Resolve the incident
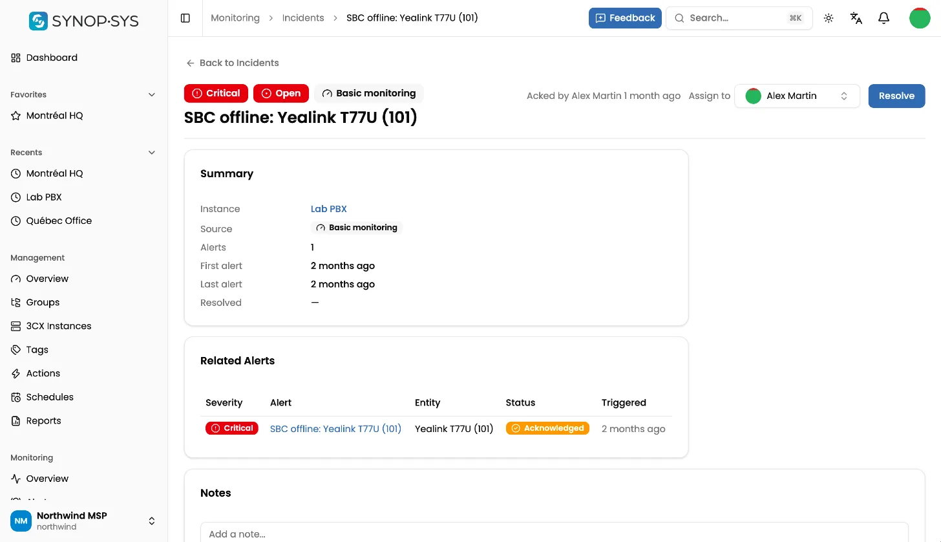Screen dimensions: 941x542 point(896,96)
